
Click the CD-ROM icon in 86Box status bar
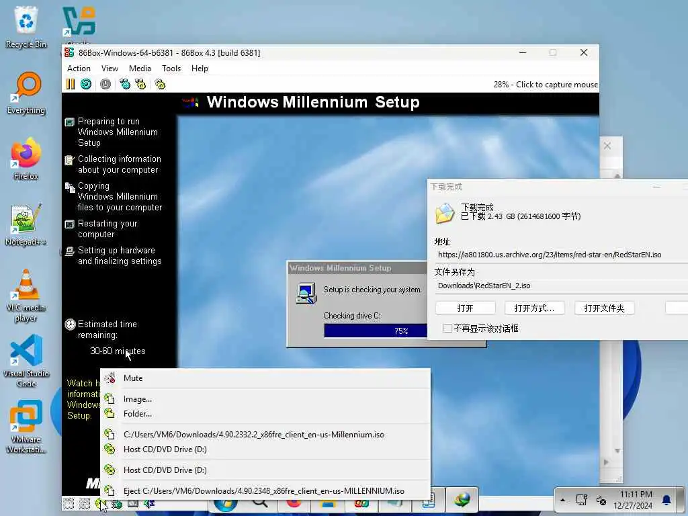coord(101,503)
